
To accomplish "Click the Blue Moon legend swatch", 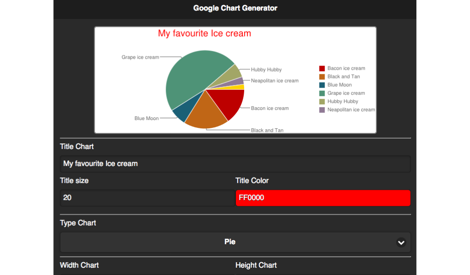I will coord(322,85).
